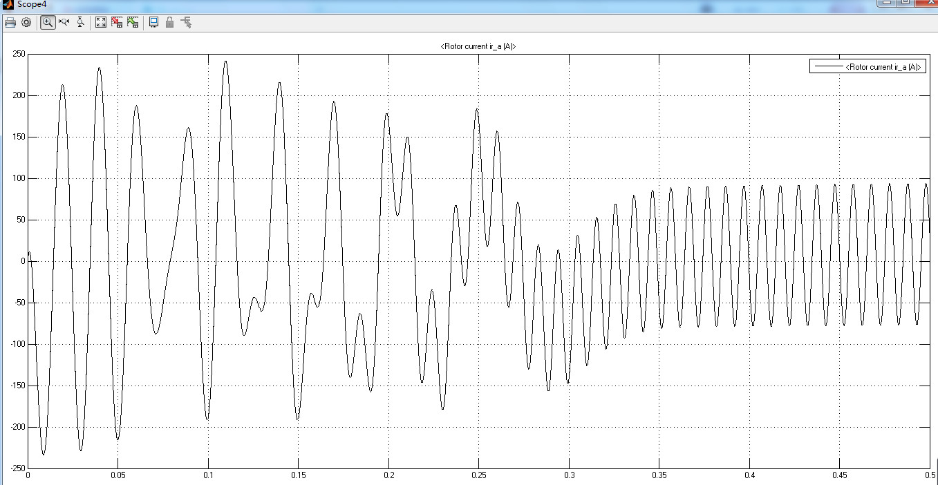Click the legend box in plot

[867, 66]
